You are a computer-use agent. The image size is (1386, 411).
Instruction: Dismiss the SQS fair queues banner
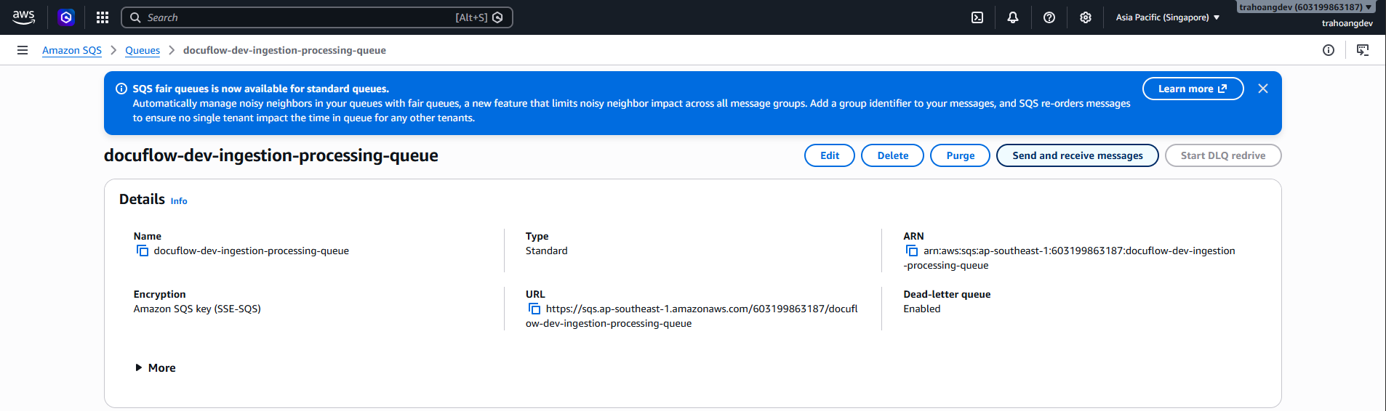[x=1263, y=89]
